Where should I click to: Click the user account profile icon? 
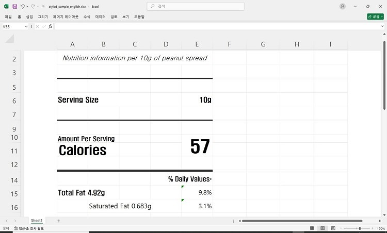(x=343, y=6)
